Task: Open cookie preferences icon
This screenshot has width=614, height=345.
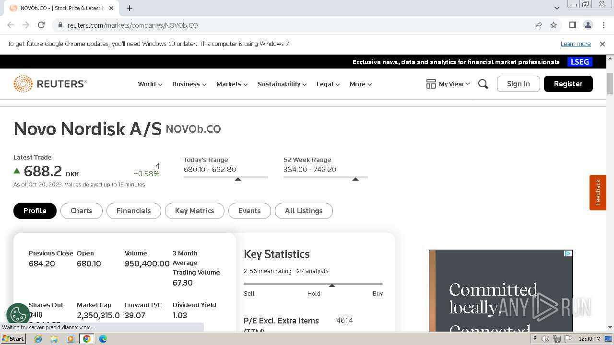Action: [x=18, y=315]
